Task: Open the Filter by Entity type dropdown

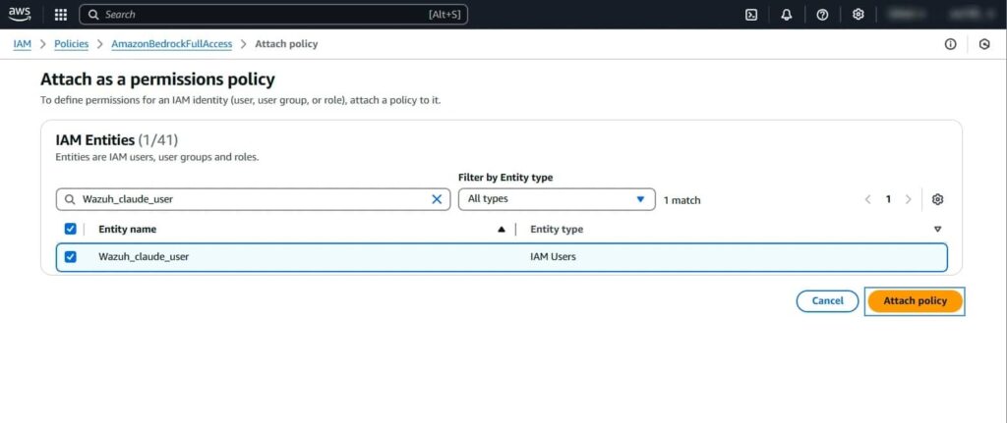Action: click(557, 199)
